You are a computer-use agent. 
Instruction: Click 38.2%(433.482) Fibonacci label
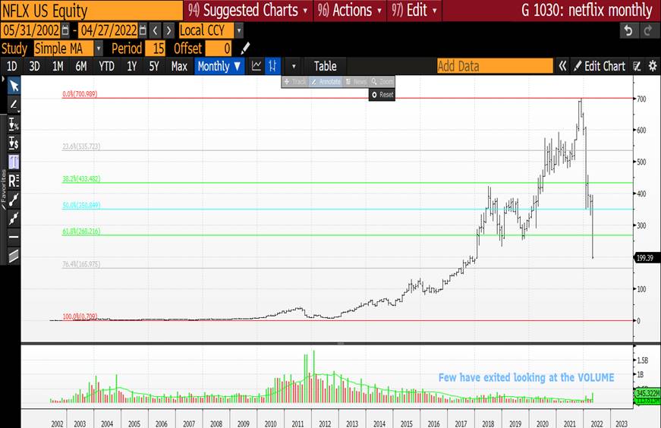(x=81, y=179)
